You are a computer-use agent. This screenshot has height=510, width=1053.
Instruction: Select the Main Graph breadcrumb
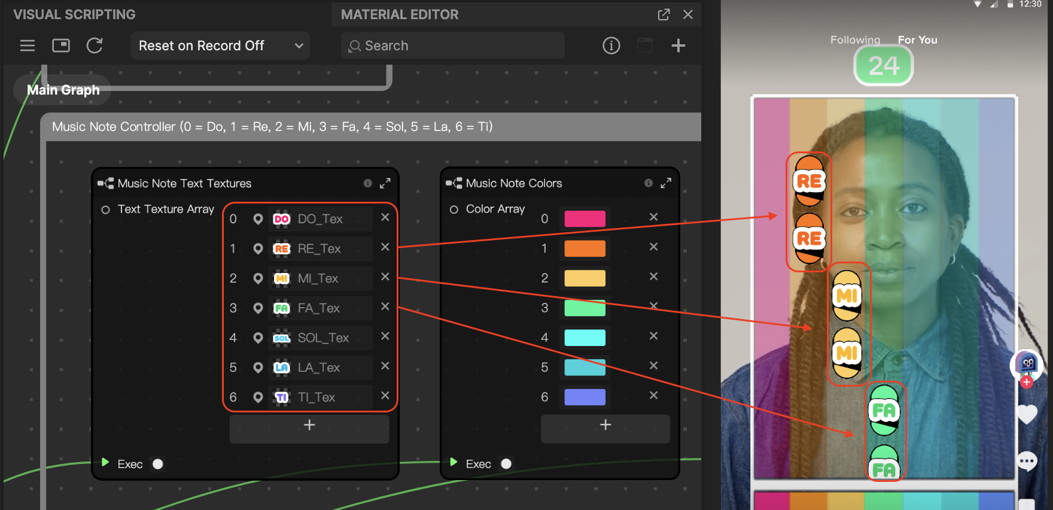63,90
